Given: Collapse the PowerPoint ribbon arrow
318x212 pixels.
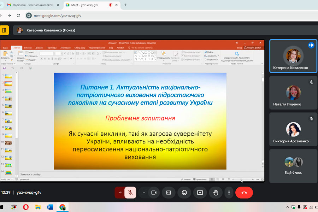Looking at the screenshot, I should pos(262,64).
